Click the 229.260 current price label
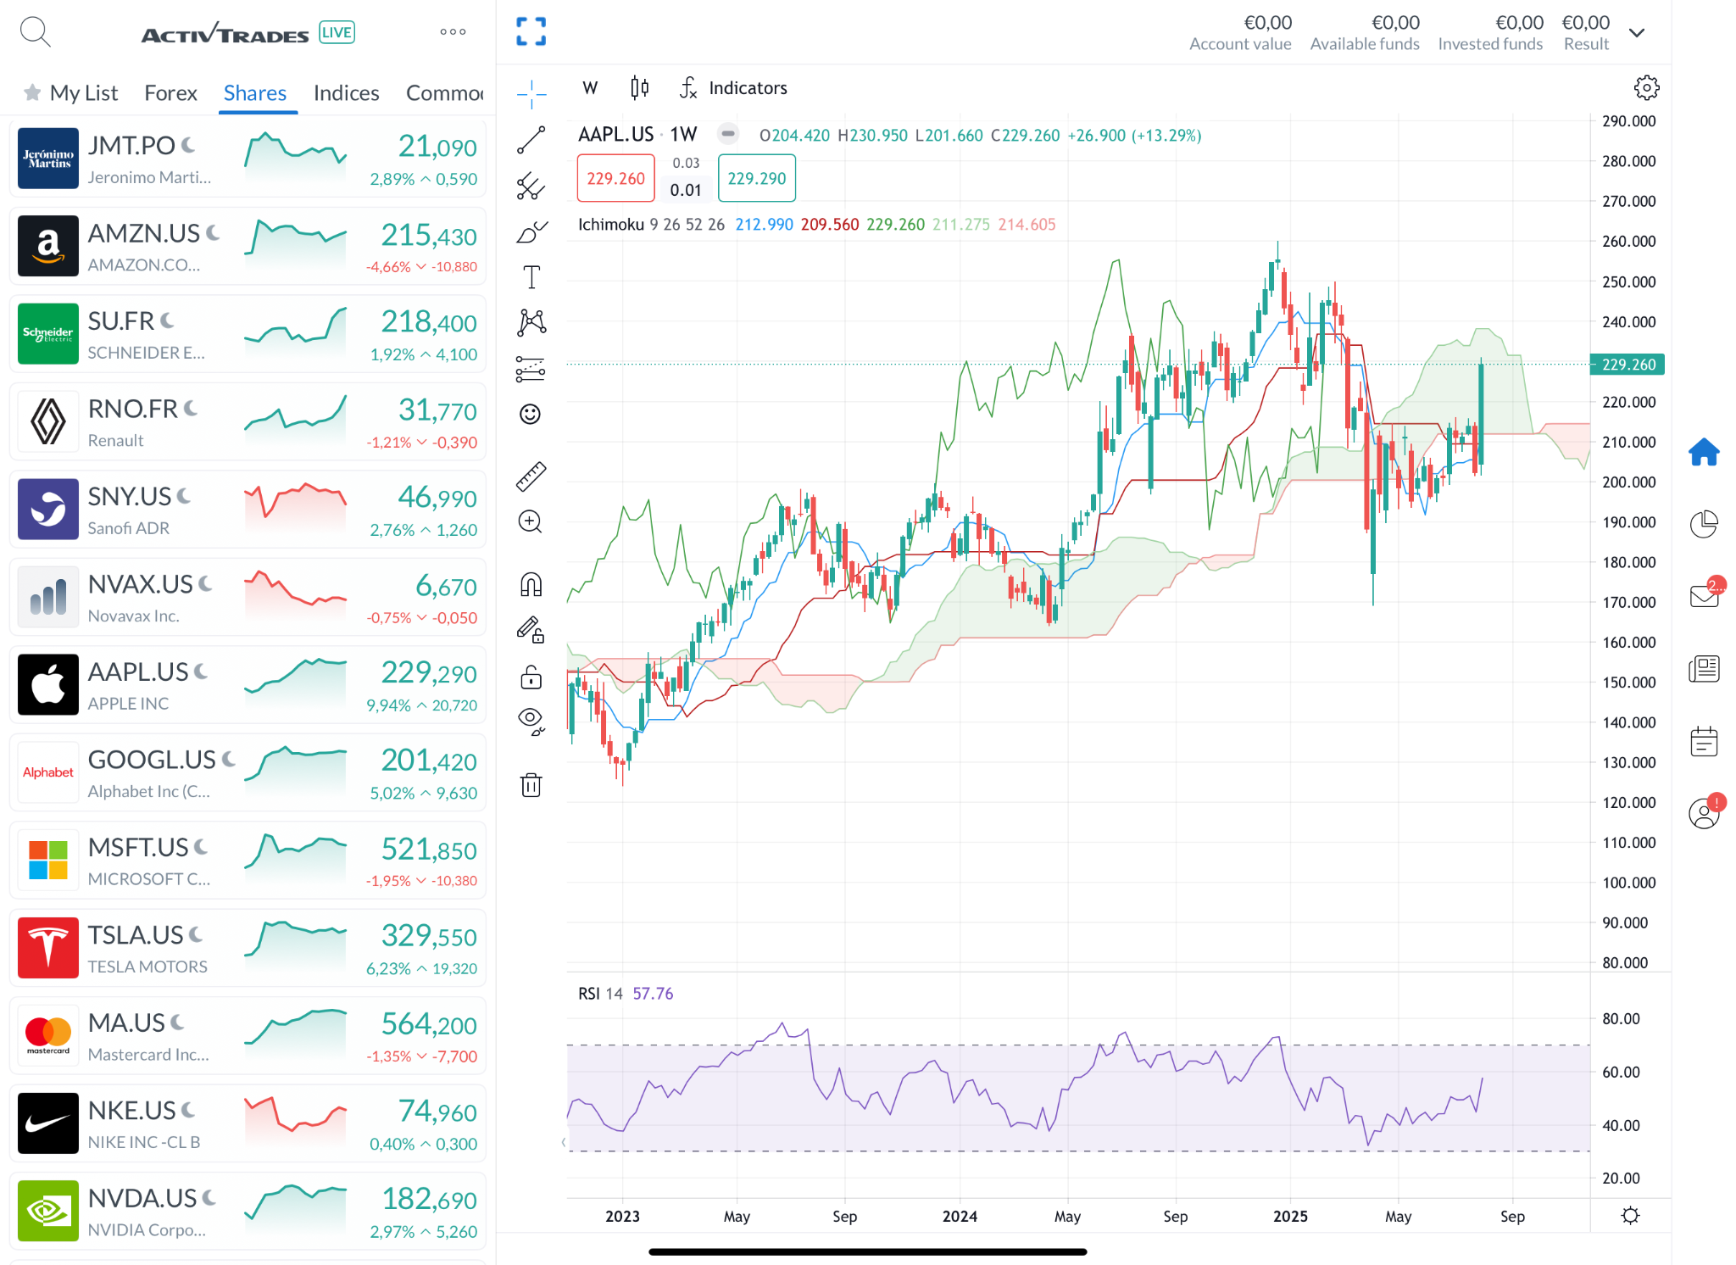The image size is (1736, 1265). click(x=1627, y=365)
